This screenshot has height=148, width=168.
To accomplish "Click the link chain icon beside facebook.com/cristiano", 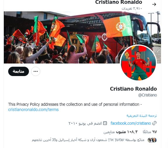I will 154,123.
